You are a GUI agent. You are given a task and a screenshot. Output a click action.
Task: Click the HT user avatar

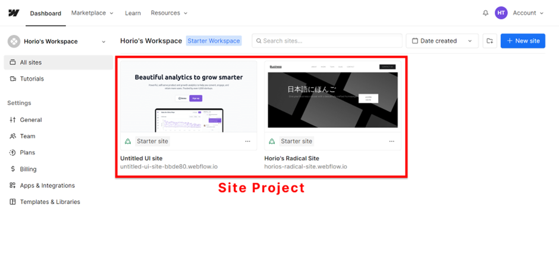tap(501, 13)
